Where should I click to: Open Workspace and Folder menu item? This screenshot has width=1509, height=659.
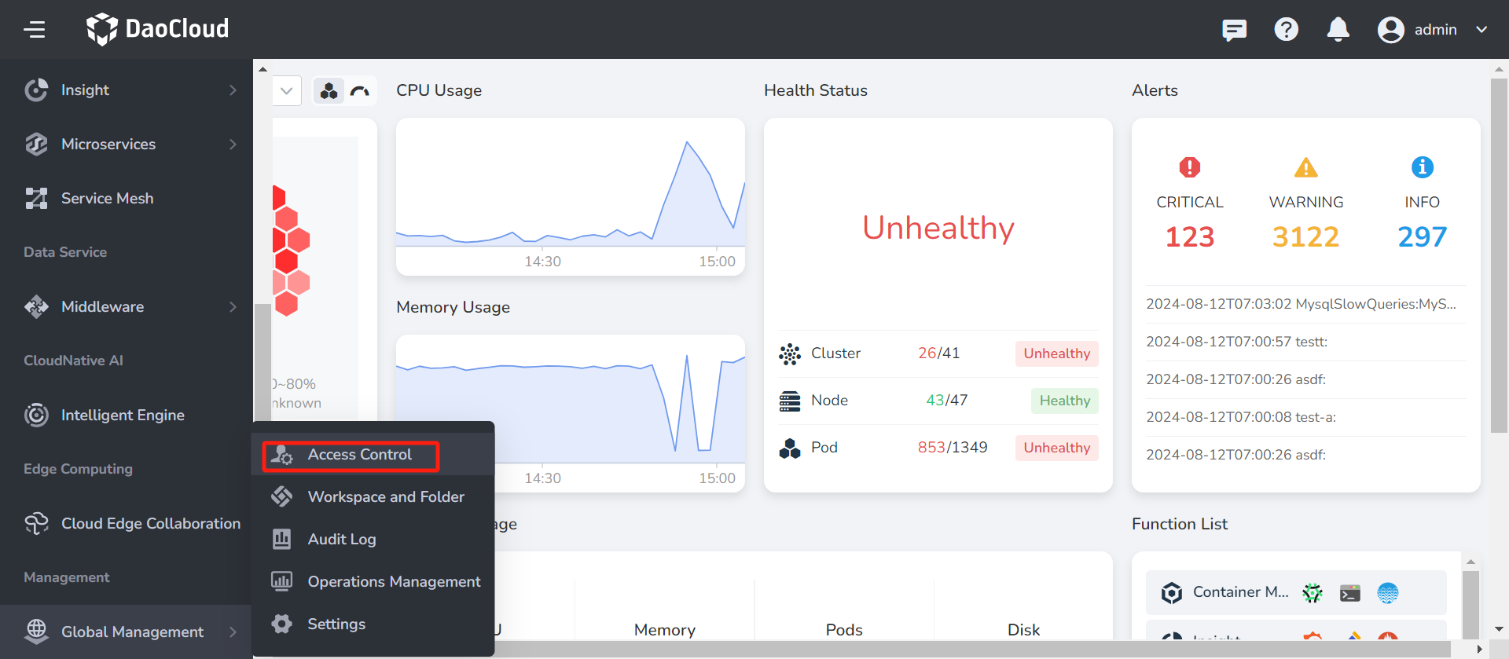385,497
